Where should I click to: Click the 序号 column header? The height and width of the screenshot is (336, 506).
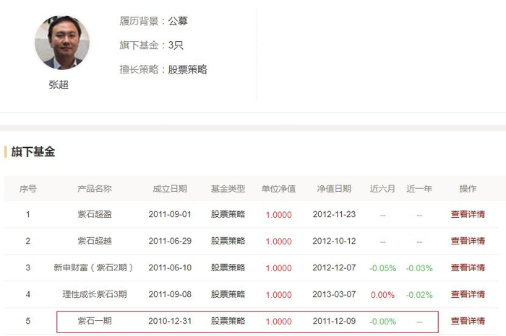(28, 189)
